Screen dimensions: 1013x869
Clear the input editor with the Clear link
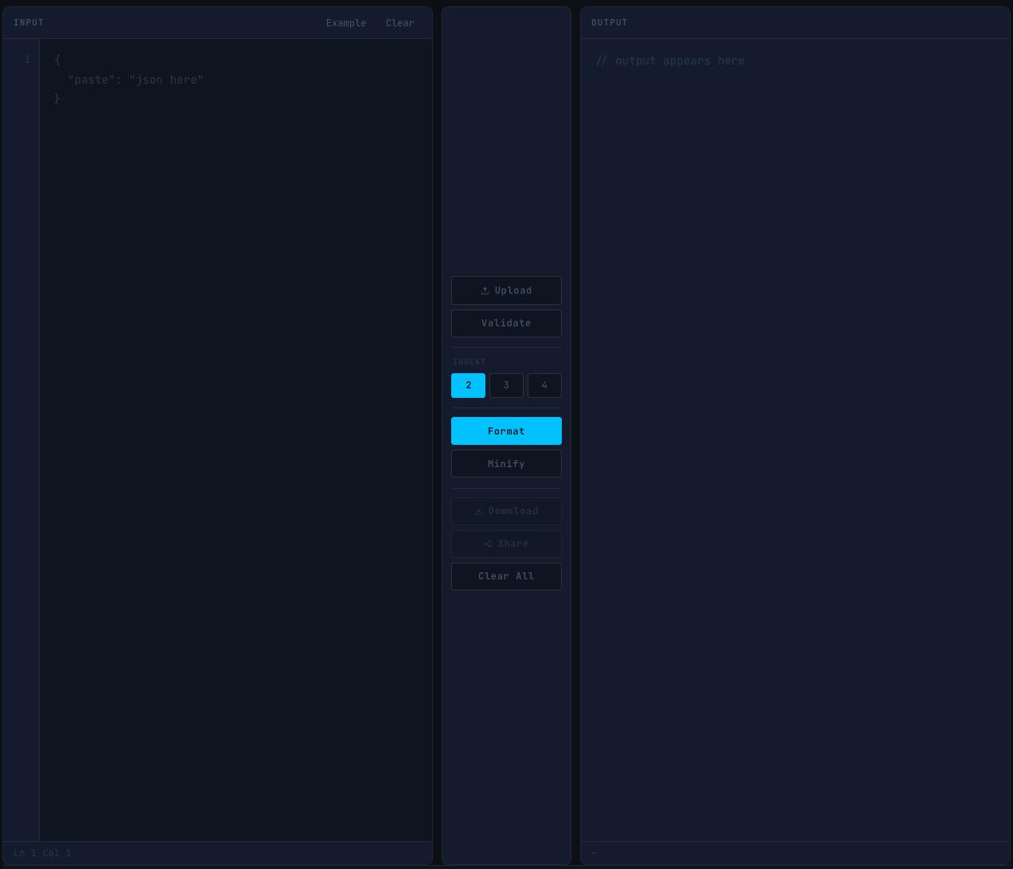click(x=399, y=23)
